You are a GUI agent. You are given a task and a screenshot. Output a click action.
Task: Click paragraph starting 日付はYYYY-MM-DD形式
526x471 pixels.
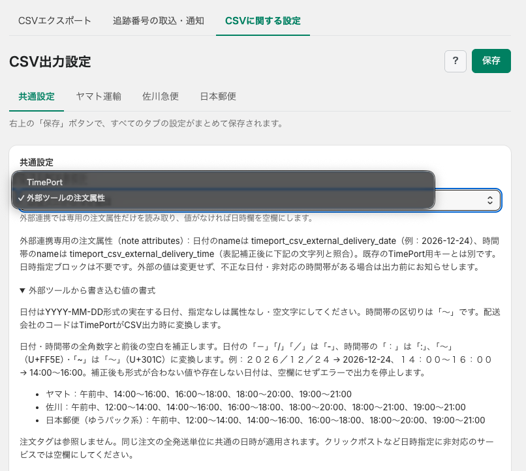(260, 318)
